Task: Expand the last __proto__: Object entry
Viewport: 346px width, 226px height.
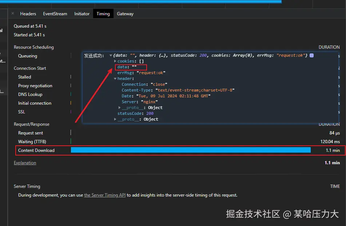Action: (x=115, y=119)
